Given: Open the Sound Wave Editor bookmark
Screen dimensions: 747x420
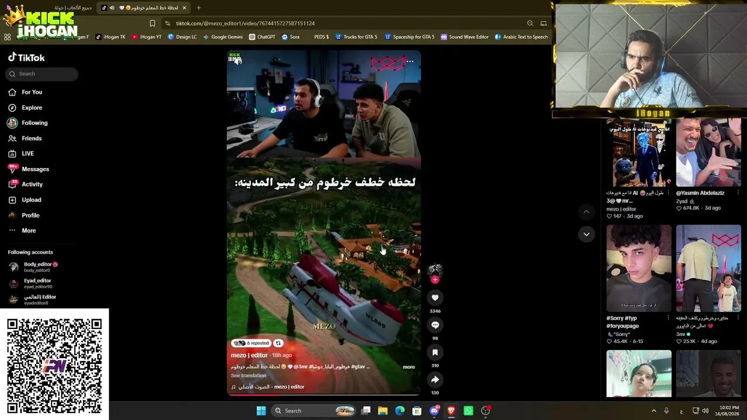Looking at the screenshot, I should [x=465, y=37].
